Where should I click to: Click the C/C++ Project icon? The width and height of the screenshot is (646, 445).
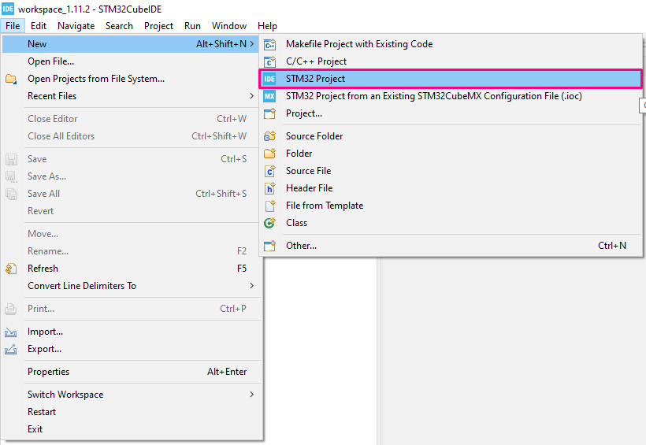[x=269, y=61]
